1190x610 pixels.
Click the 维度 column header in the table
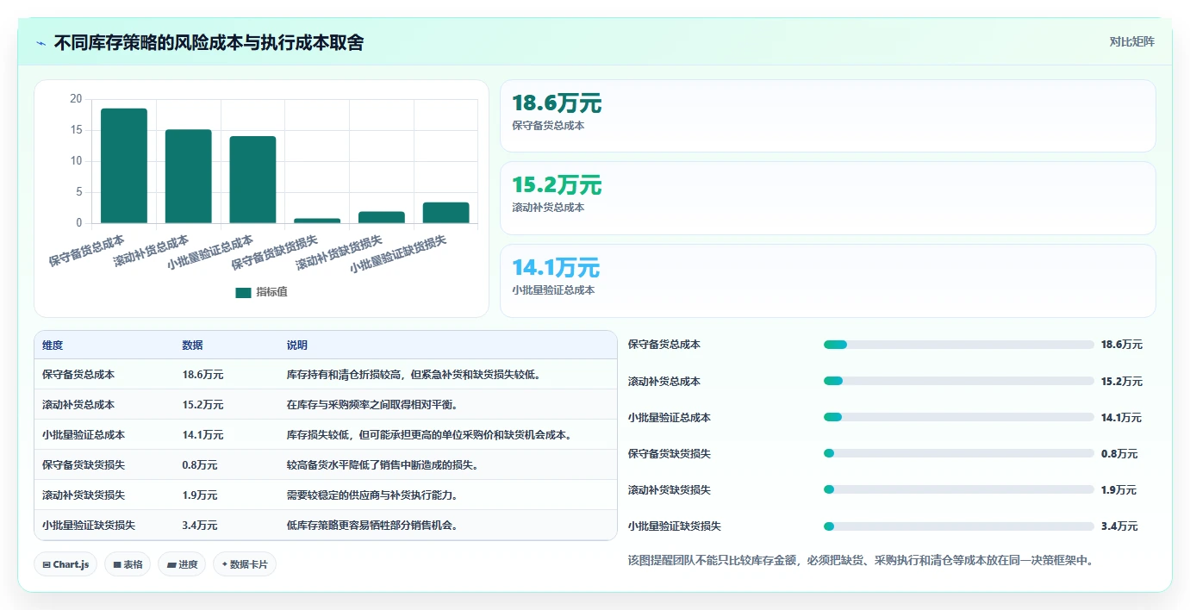pos(53,345)
